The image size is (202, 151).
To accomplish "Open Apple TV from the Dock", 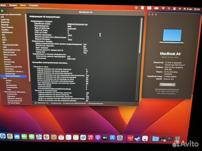I will point(105,138).
